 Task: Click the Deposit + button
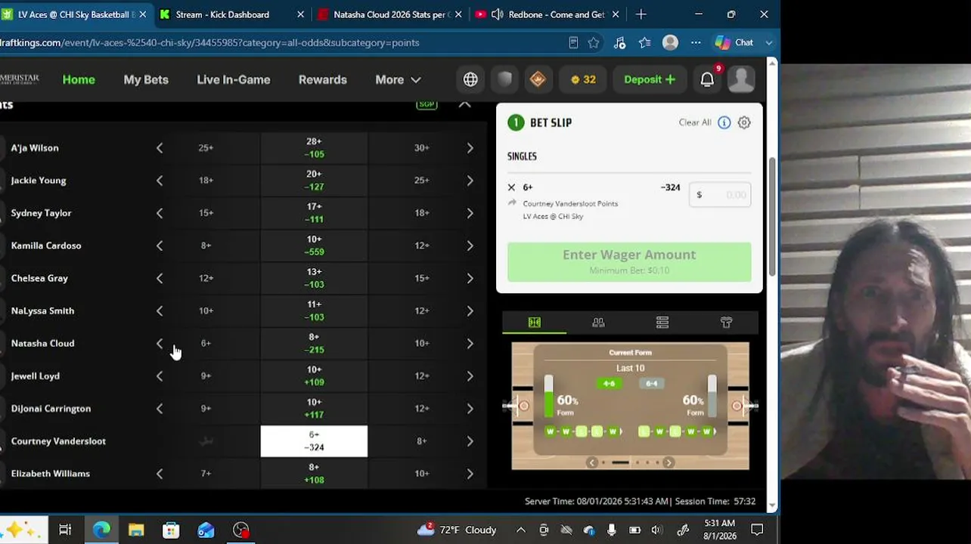pyautogui.click(x=650, y=79)
